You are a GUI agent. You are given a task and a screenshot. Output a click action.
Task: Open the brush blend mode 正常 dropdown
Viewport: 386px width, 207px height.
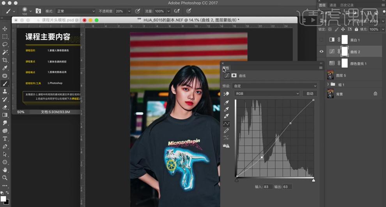pyautogui.click(x=75, y=11)
